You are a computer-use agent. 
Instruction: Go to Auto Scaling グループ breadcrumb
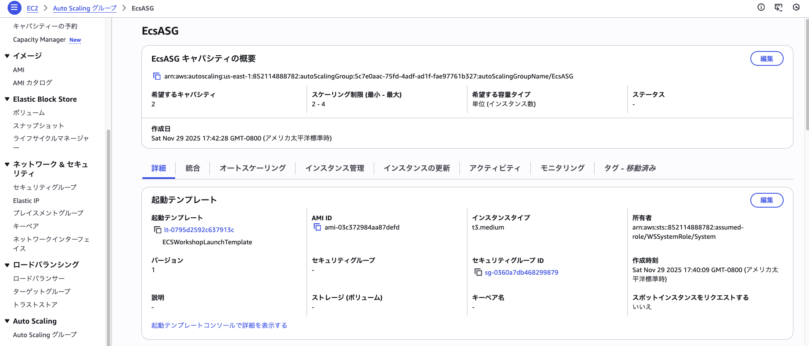84,8
